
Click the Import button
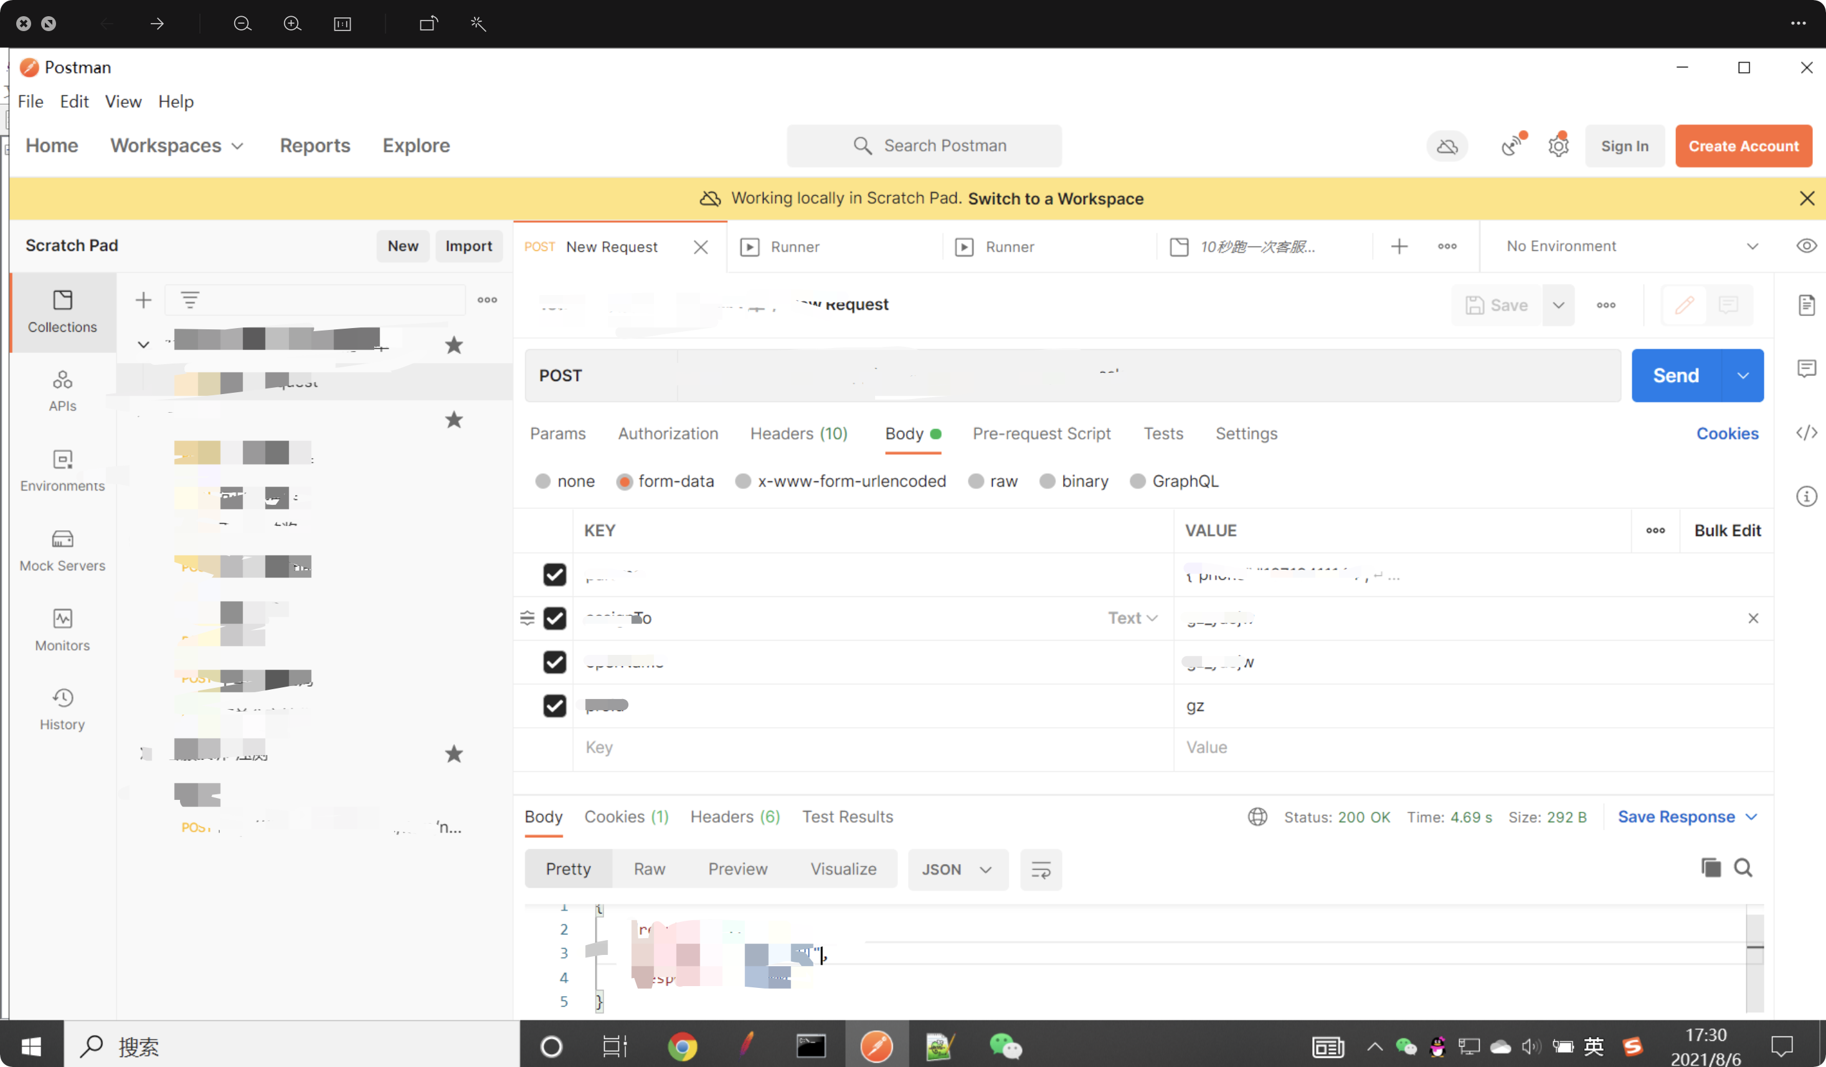tap(468, 247)
